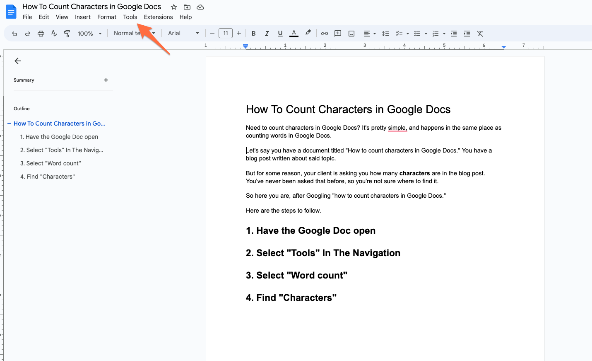
Task: Open the Extensions menu
Action: click(x=158, y=17)
